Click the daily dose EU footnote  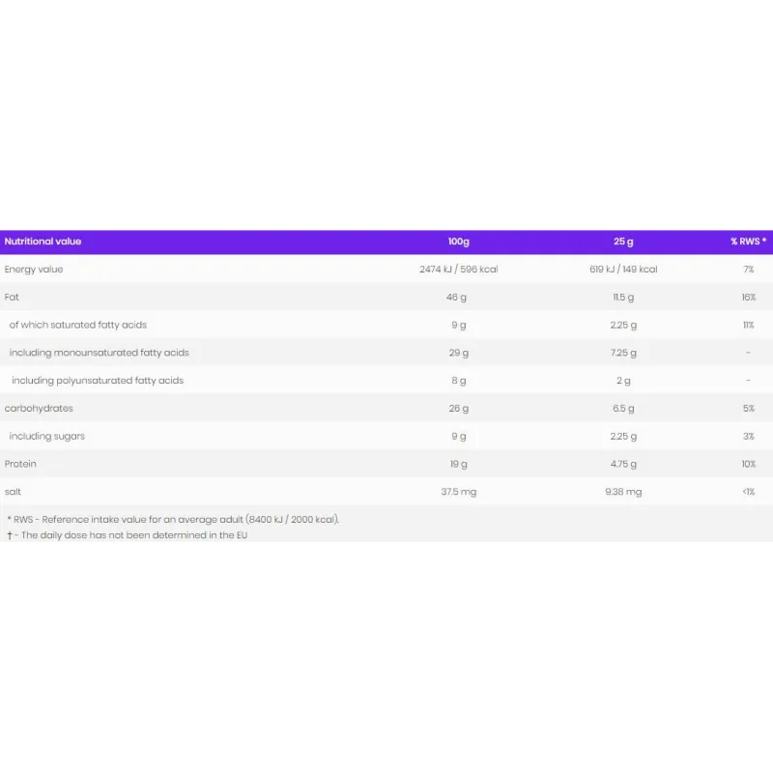[128, 535]
